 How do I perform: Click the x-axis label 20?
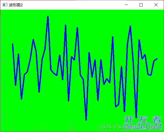[x=72, y=129]
